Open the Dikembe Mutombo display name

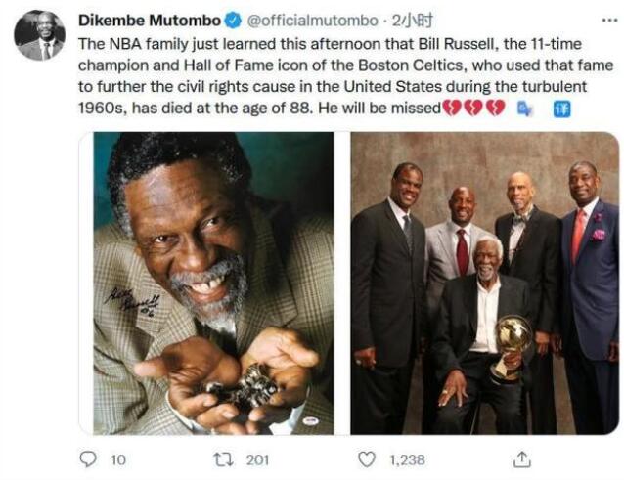click(x=150, y=21)
